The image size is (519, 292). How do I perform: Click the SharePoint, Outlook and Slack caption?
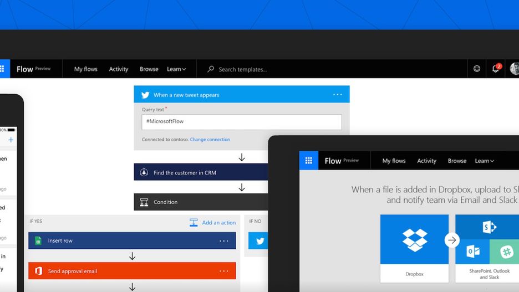point(489,274)
